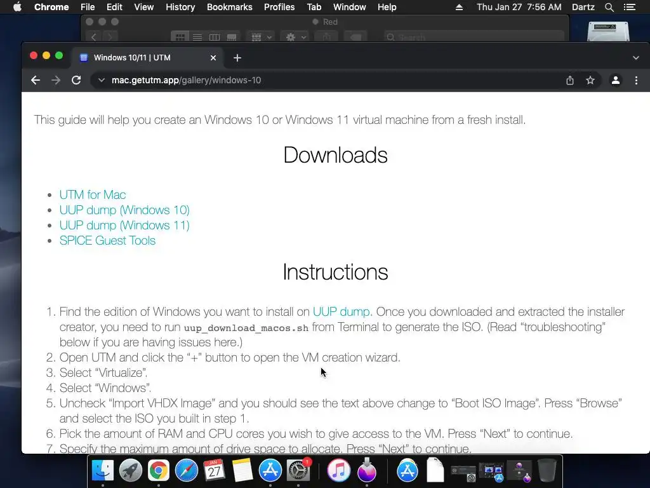650x488 pixels.
Task: Switch Finder window to list view
Action: pyautogui.click(x=197, y=37)
